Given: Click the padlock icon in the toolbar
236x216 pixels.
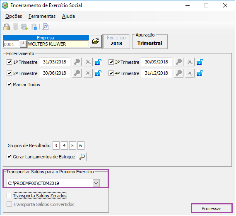Looking at the screenshot, I should (7, 27).
